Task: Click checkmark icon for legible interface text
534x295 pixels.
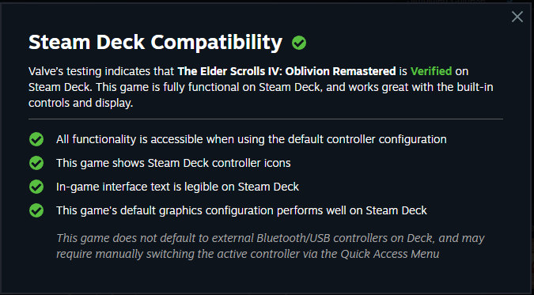Action: click(x=36, y=187)
